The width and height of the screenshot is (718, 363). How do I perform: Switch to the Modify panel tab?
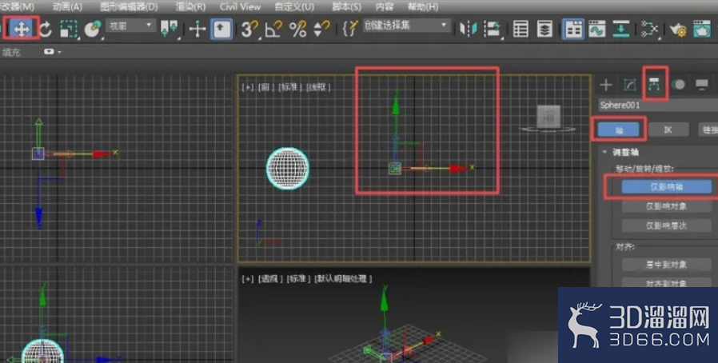(x=630, y=85)
